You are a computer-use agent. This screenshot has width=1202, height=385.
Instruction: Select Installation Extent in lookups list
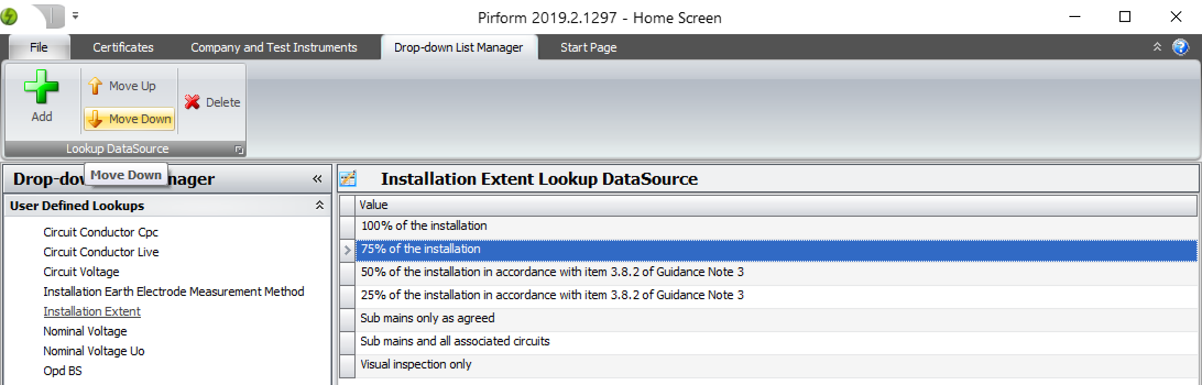(92, 311)
